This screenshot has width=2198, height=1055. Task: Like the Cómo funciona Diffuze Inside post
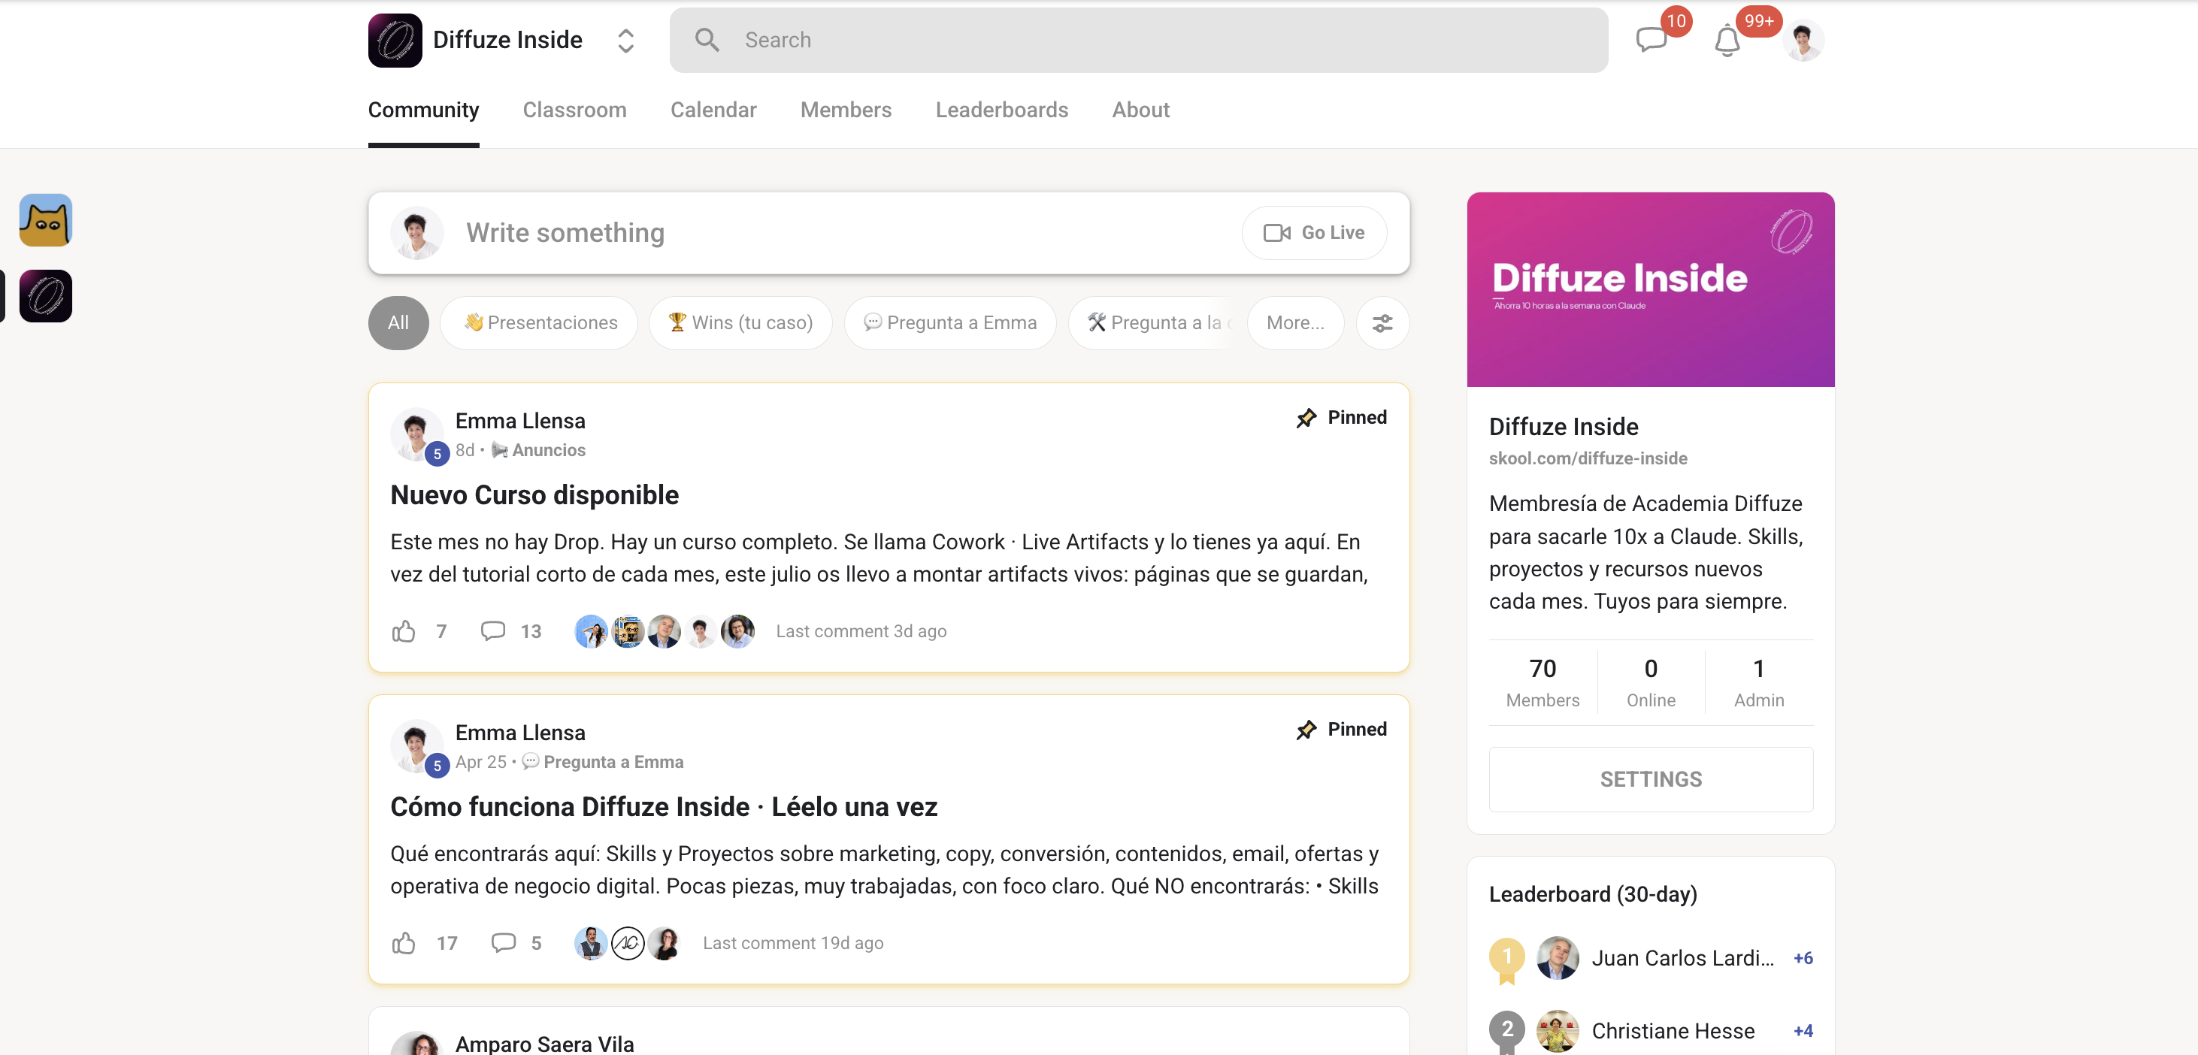pyautogui.click(x=404, y=943)
